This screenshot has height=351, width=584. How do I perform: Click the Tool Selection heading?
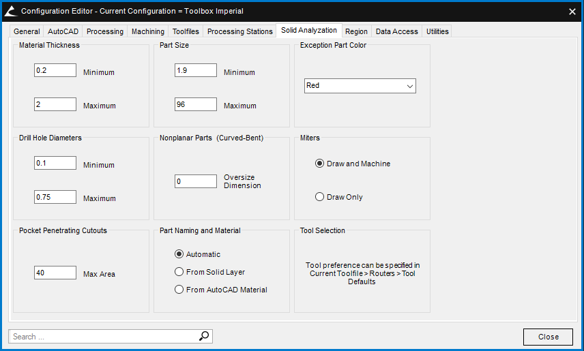pyautogui.click(x=323, y=230)
